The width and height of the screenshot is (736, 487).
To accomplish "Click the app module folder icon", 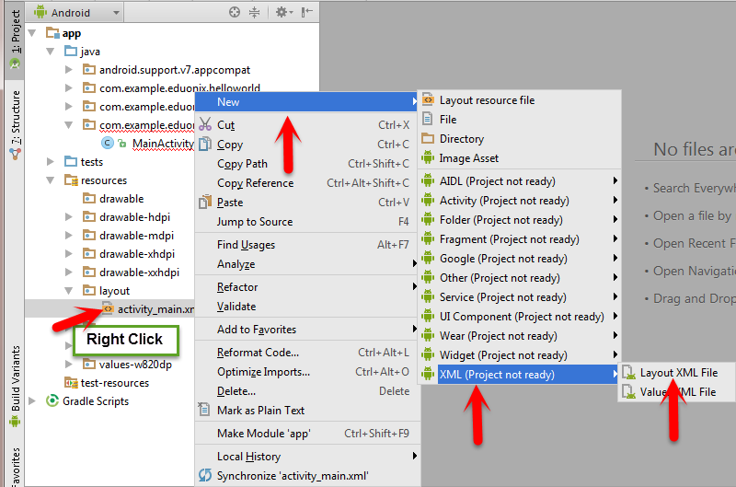I will (x=52, y=33).
